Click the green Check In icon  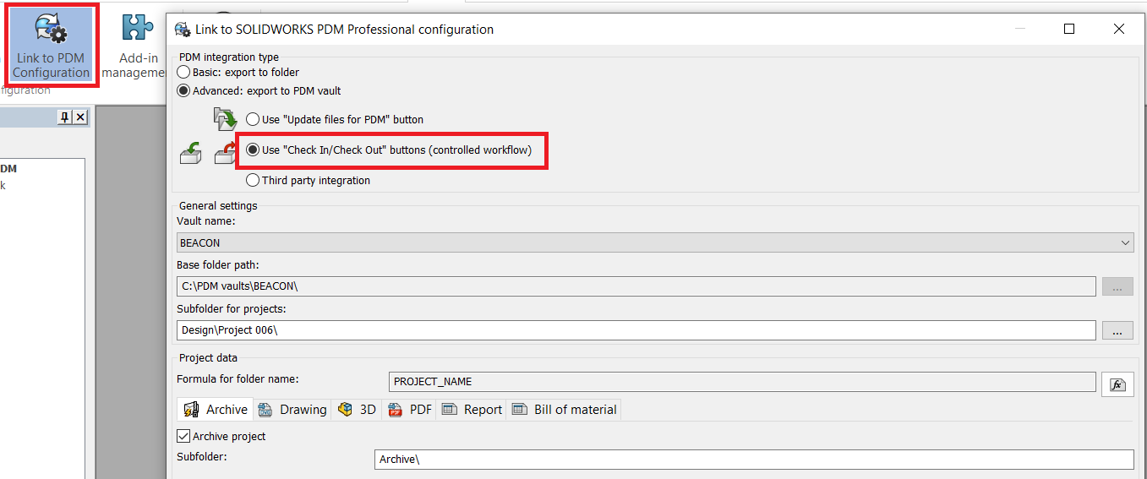(191, 153)
